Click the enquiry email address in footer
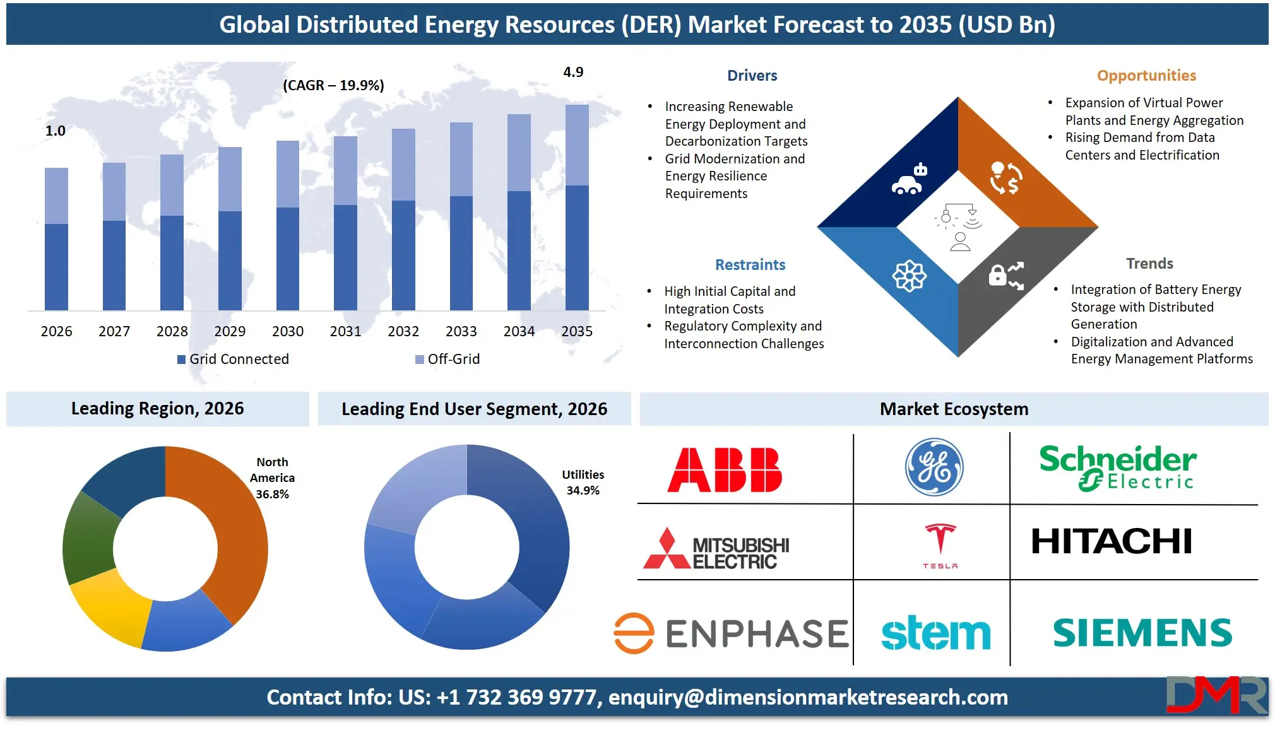 click(808, 698)
